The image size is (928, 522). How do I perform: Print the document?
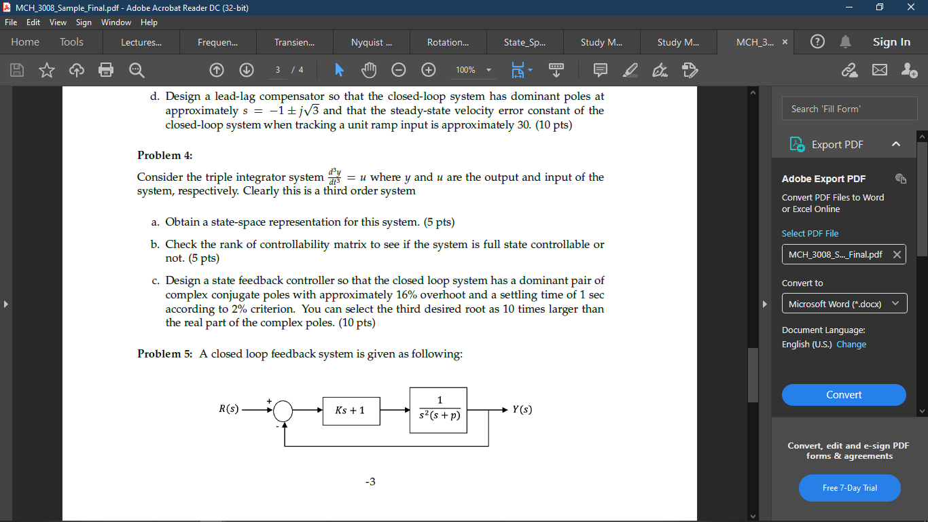(106, 70)
